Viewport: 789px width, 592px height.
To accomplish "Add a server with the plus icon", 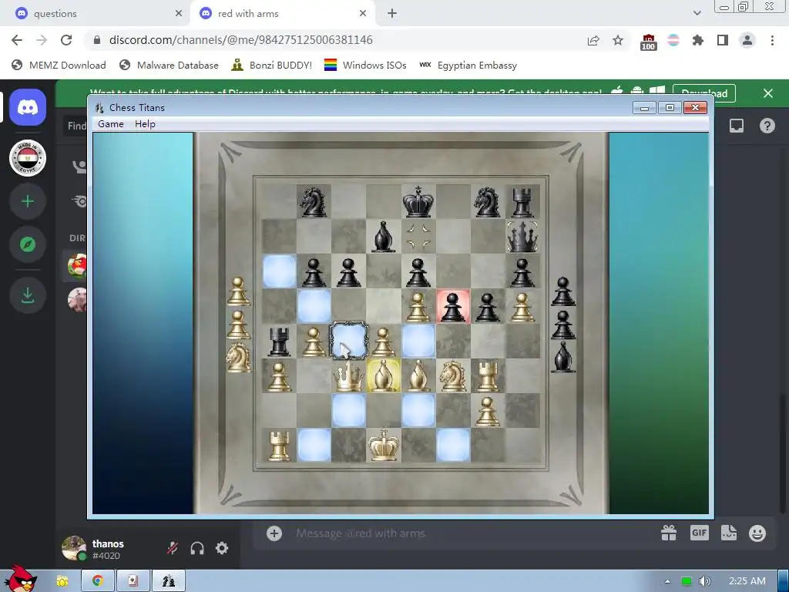I will point(28,201).
